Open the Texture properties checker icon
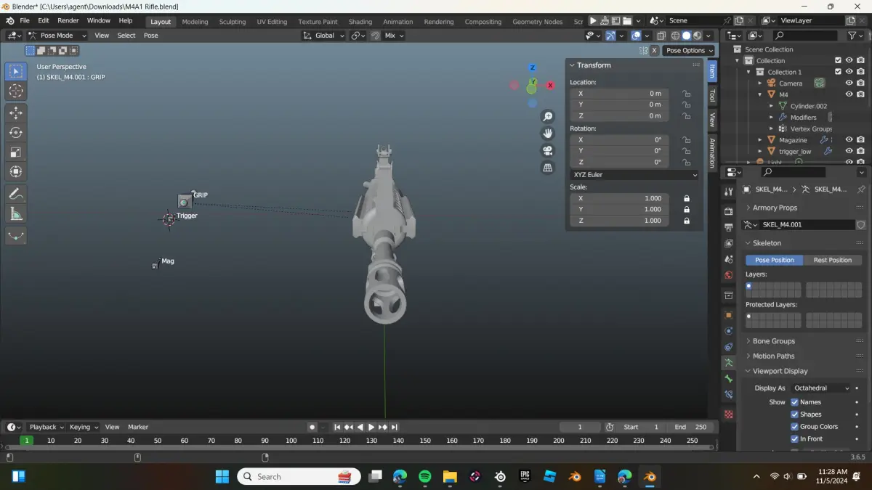 coord(729,415)
